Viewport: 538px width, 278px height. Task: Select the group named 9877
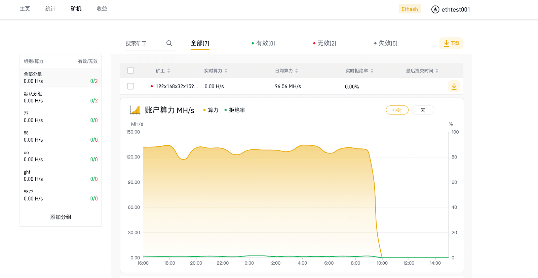click(x=61, y=195)
